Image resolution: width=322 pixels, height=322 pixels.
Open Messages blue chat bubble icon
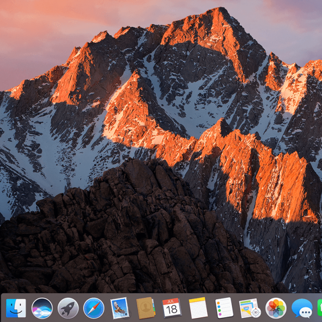click(x=302, y=308)
